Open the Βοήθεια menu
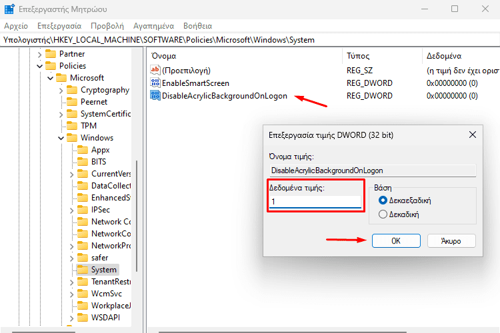The height and width of the screenshot is (333, 500). tap(198, 26)
